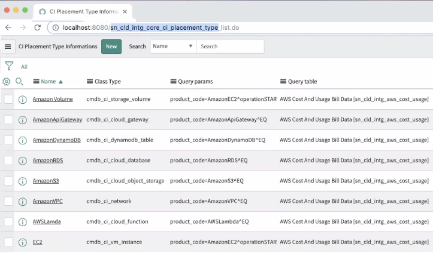Click the CI Placement Type Informations title
Screen dimensions: 433x253
(57, 47)
